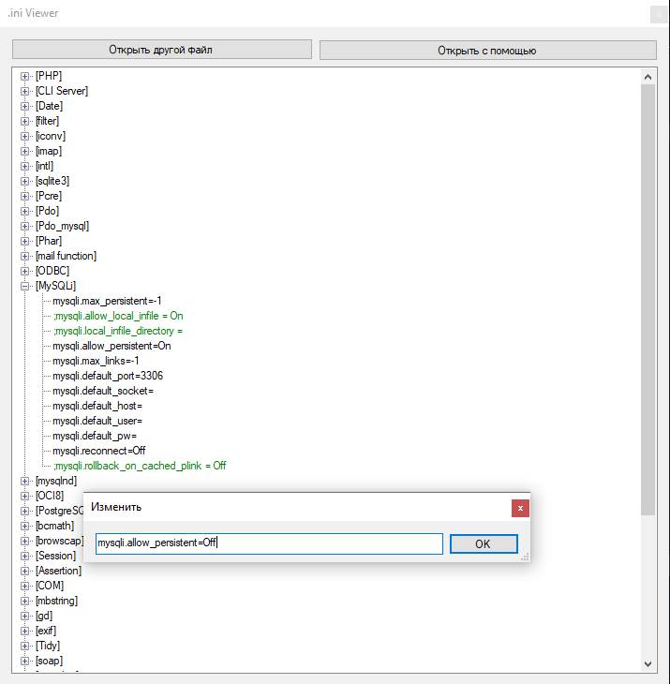
Task: Expand the [intl] section
Action: [x=25, y=166]
